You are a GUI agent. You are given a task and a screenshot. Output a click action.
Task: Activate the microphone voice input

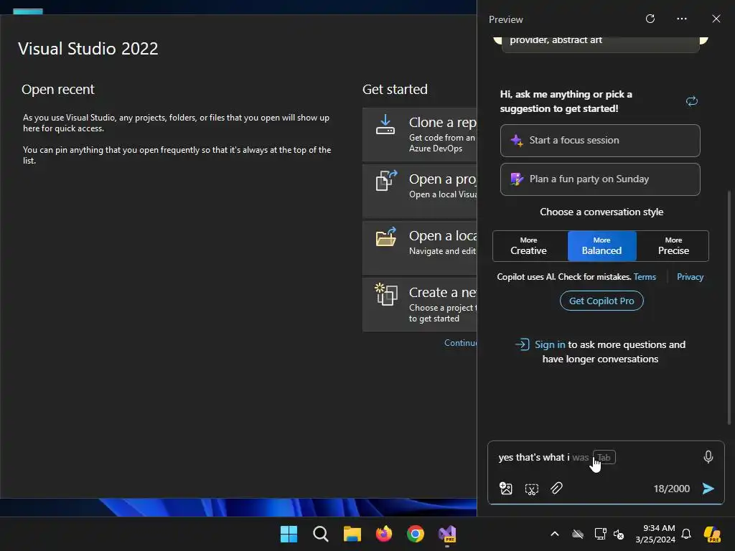(x=708, y=457)
